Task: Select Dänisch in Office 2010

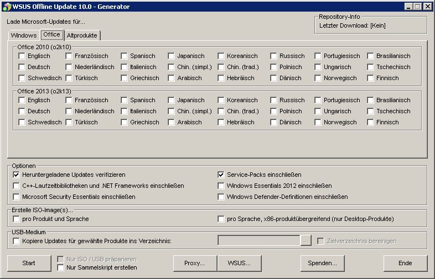Action: pyautogui.click(x=273, y=78)
